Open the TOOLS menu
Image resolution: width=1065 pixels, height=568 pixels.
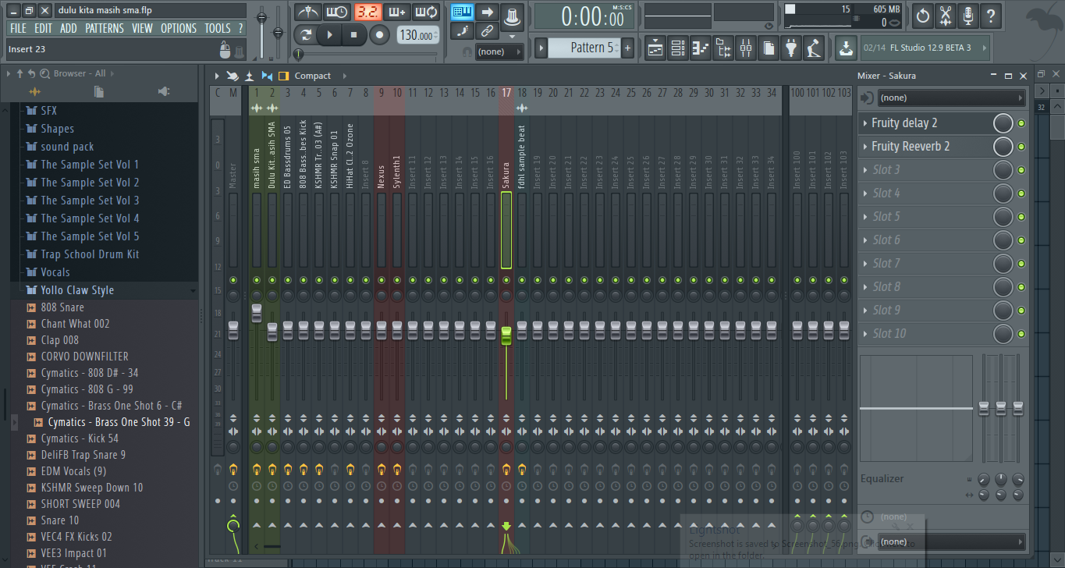click(x=218, y=28)
